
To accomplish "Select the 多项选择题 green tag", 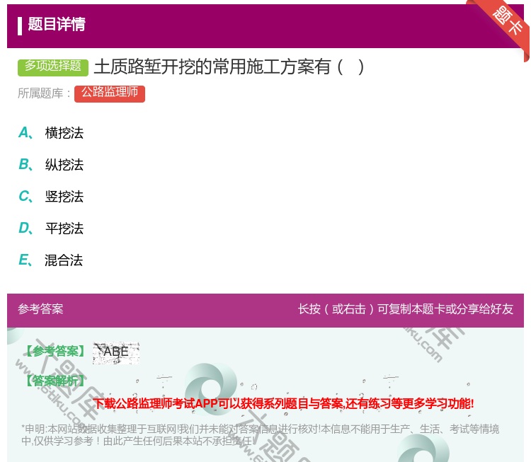I will [53, 67].
